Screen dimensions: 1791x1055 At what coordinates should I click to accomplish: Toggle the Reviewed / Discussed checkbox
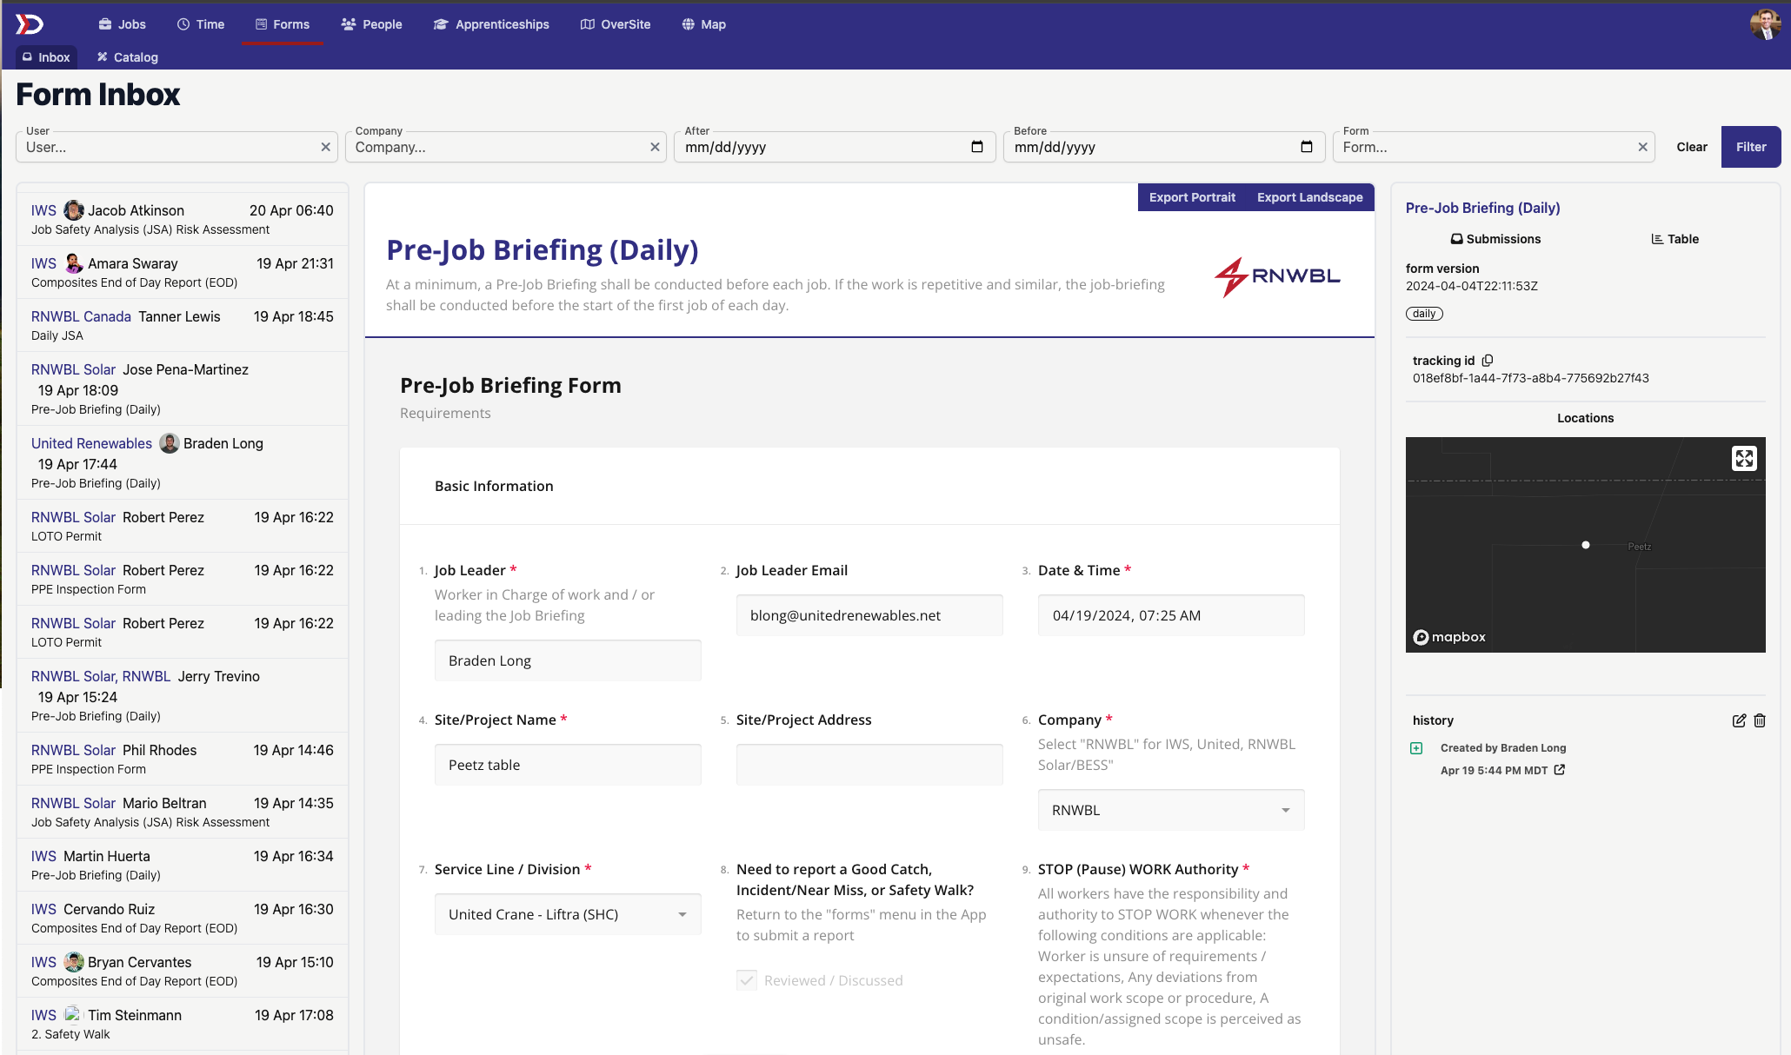coord(747,979)
